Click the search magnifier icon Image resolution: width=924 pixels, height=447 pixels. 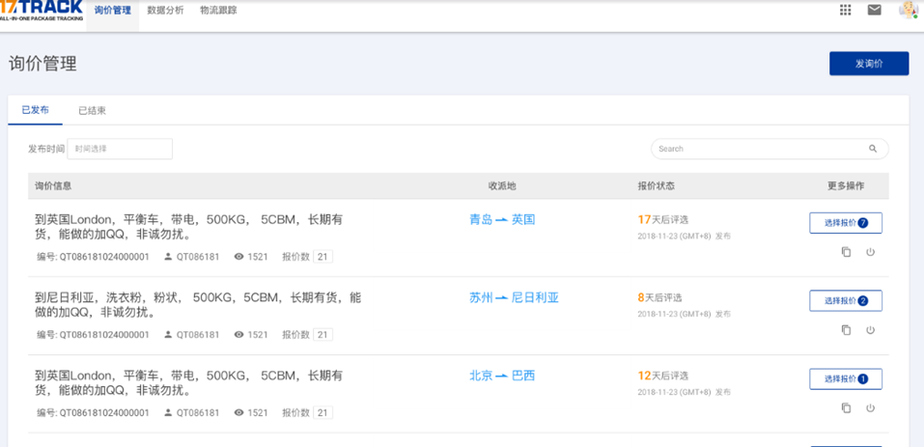pyautogui.click(x=873, y=149)
